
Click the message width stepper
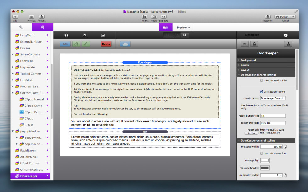click(285, 147)
